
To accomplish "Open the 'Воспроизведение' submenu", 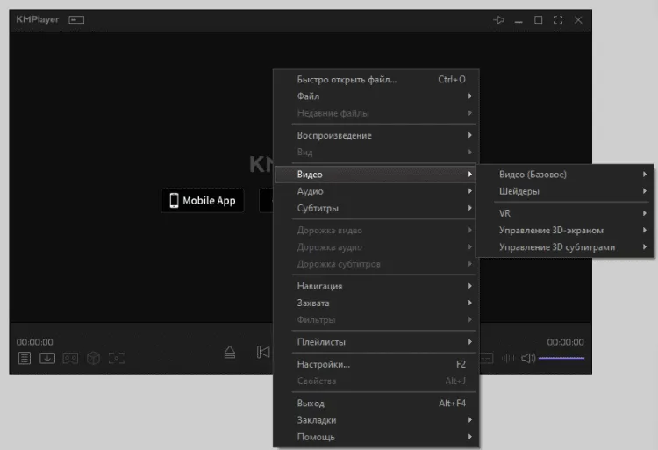I will (x=376, y=135).
